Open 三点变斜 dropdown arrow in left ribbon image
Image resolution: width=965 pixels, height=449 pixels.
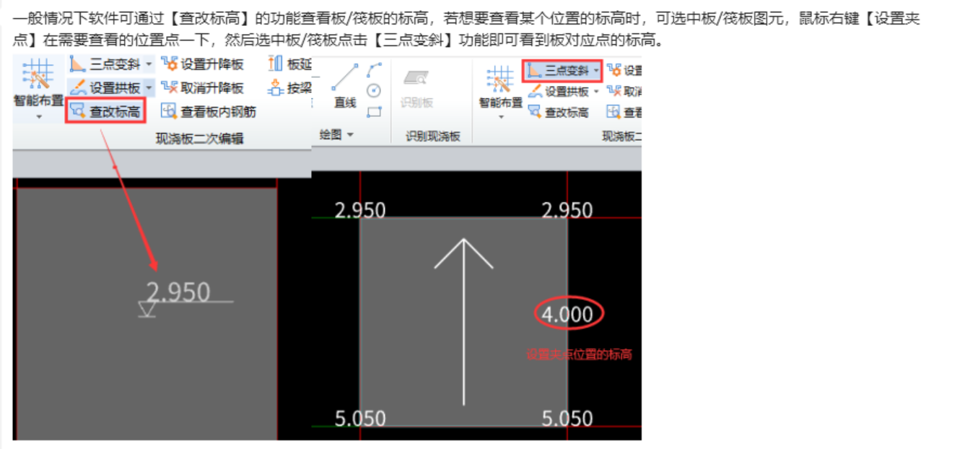pyautogui.click(x=149, y=64)
